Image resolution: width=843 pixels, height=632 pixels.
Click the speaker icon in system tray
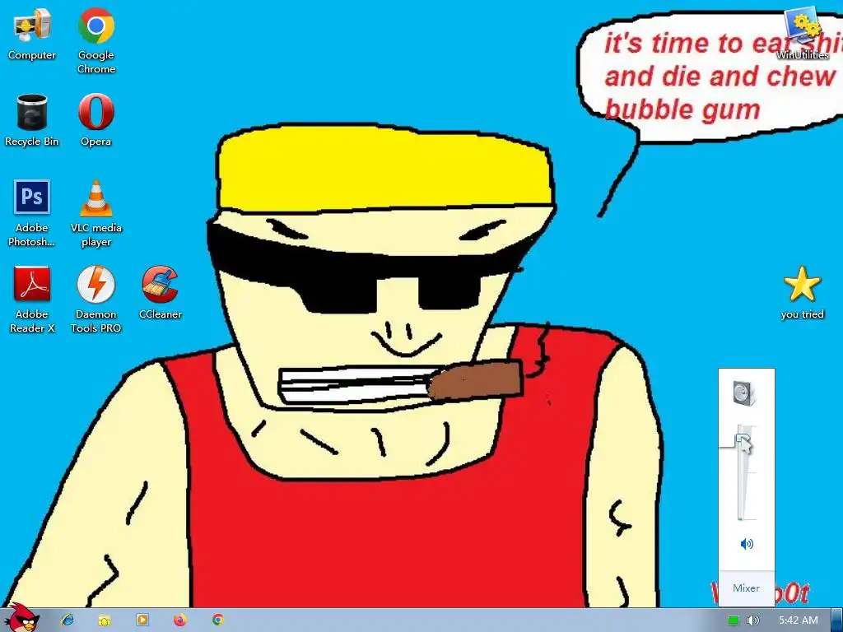coord(752,620)
